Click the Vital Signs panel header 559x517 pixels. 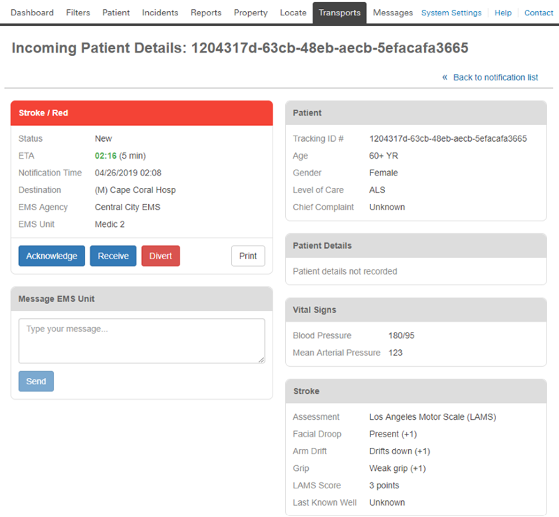click(416, 310)
